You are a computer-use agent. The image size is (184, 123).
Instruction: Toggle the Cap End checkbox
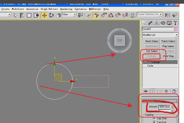(x=154, y=122)
